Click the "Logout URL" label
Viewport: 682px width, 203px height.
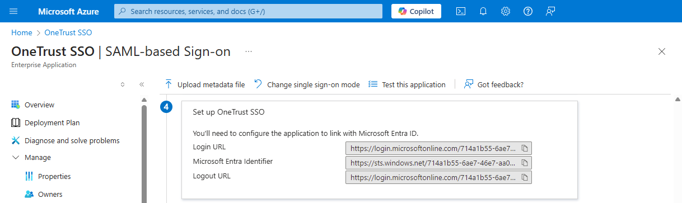pos(212,176)
